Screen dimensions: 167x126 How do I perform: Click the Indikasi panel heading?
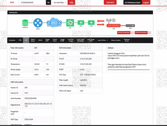pos(111,48)
